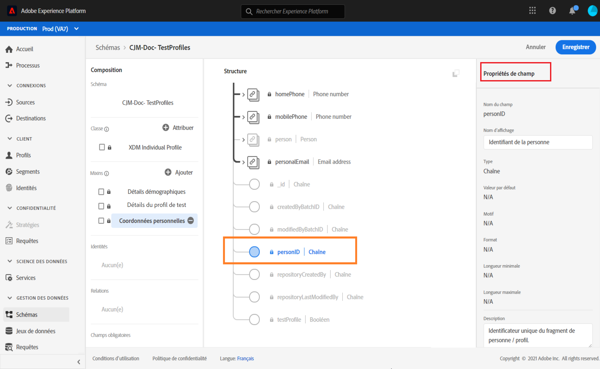Open the notifications bell
The height and width of the screenshot is (369, 600).
[572, 11]
